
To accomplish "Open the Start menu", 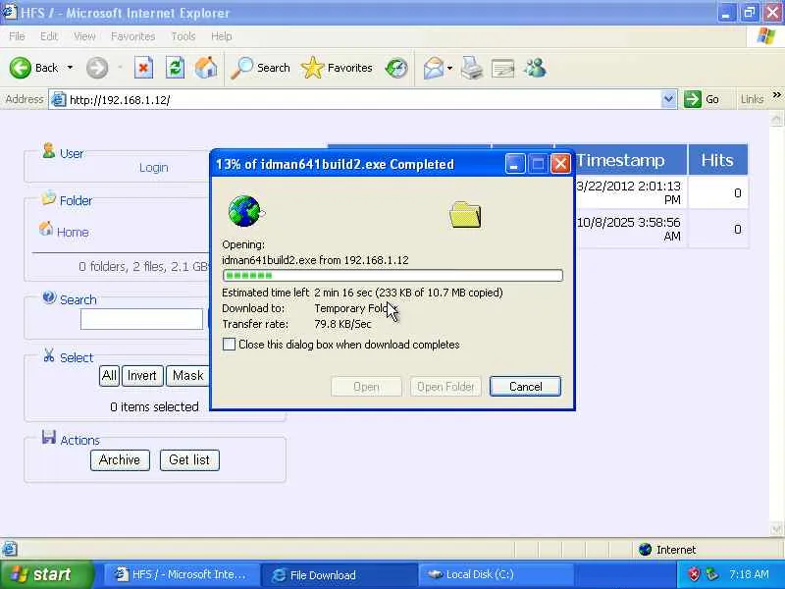I will (46, 574).
